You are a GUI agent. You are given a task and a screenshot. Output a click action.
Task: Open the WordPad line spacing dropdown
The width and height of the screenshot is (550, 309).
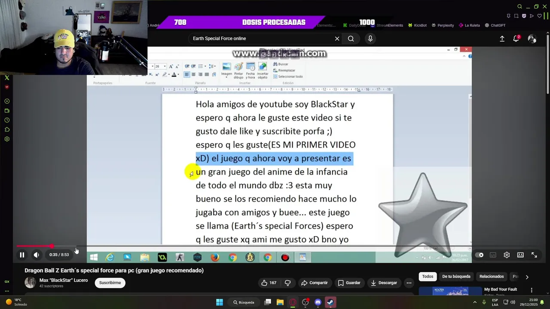pos(213,67)
